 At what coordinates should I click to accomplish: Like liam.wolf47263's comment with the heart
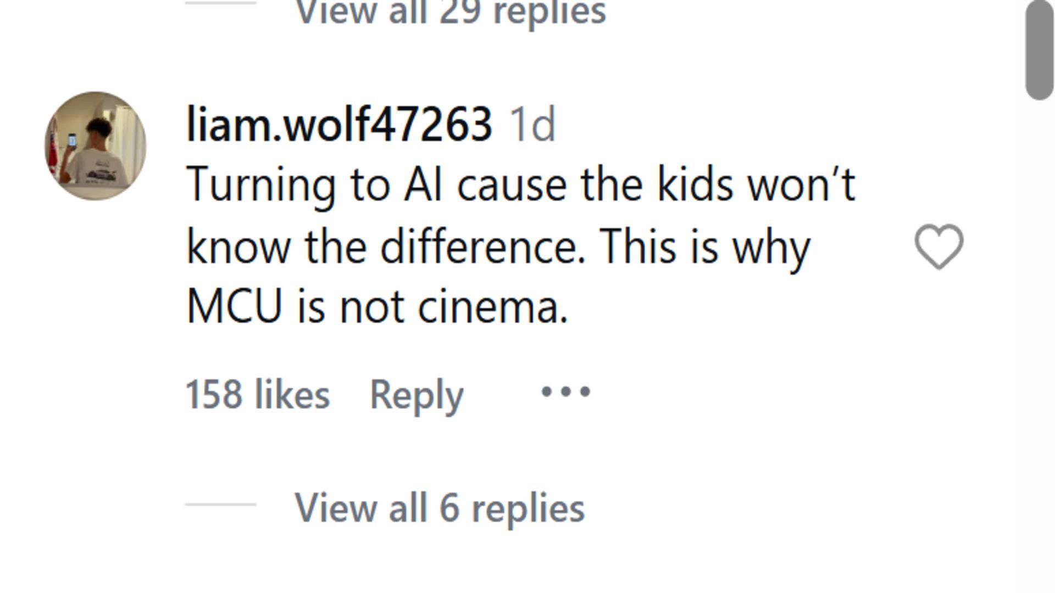click(x=939, y=247)
